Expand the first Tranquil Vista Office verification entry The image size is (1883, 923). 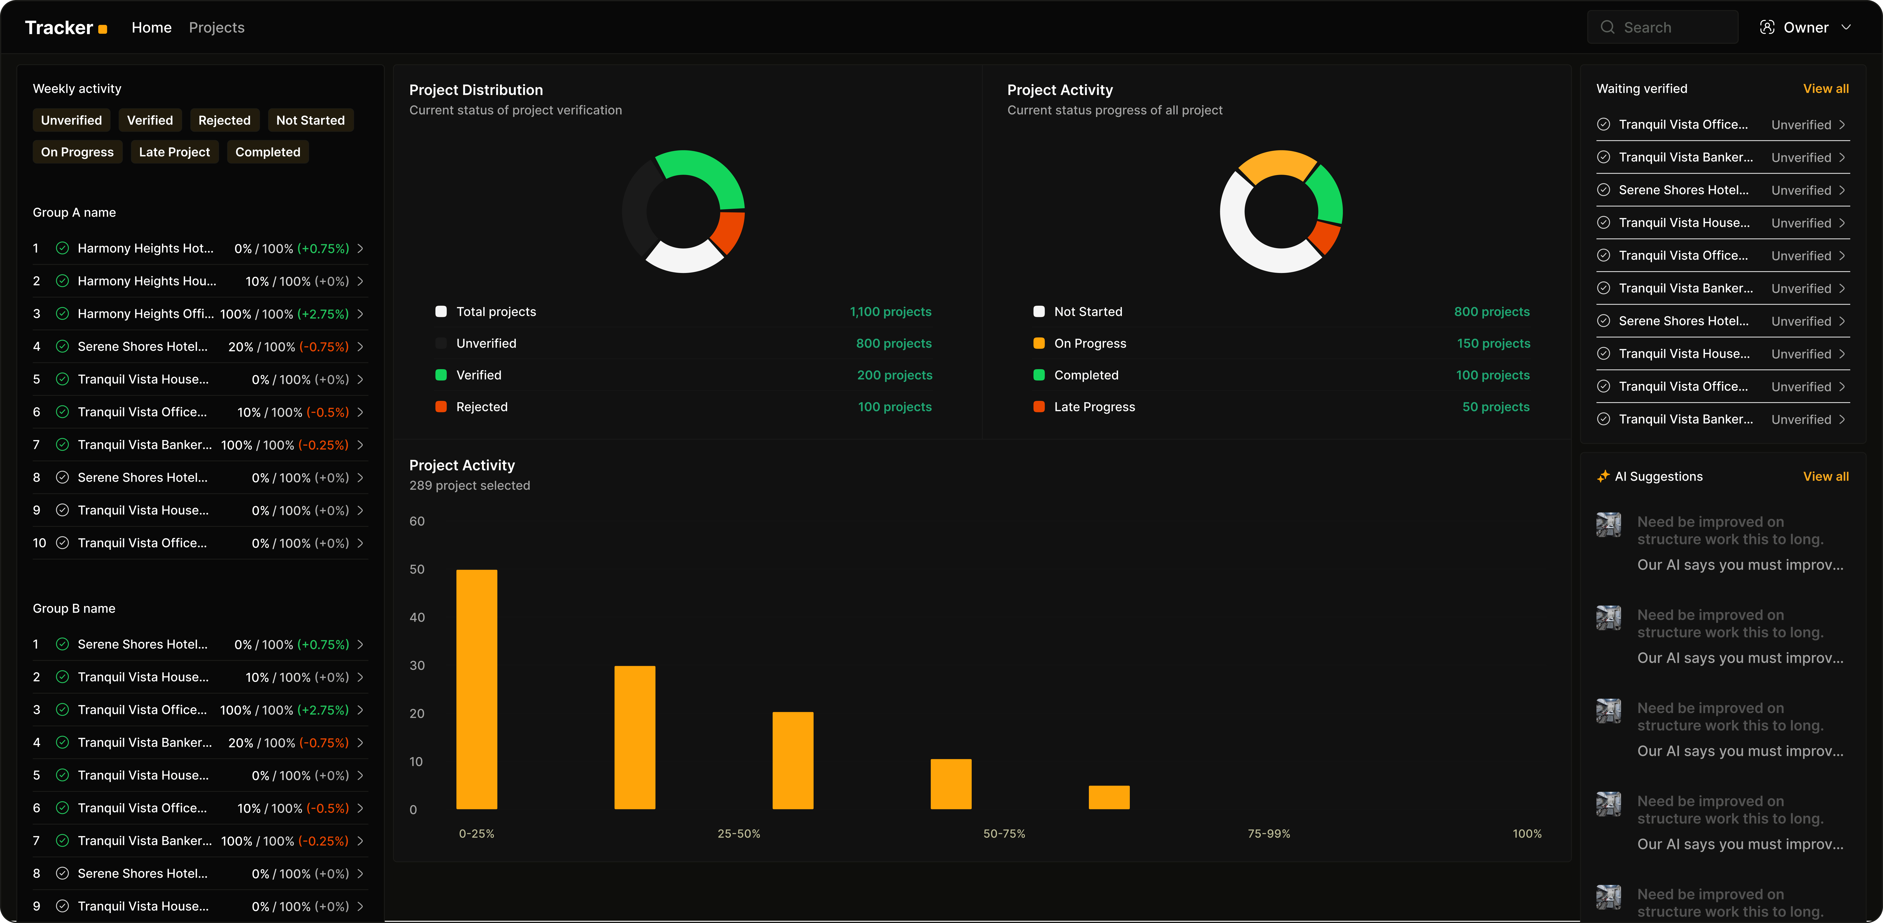[1842, 124]
